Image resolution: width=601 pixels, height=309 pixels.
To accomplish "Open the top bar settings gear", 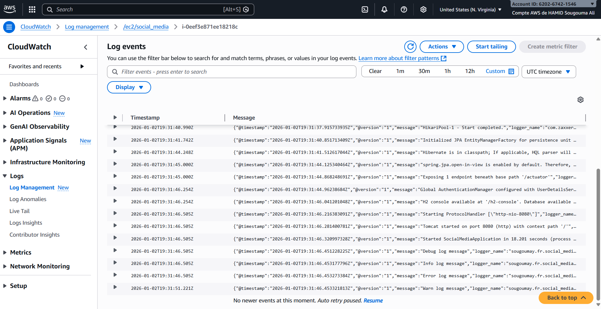I will 423,9.
